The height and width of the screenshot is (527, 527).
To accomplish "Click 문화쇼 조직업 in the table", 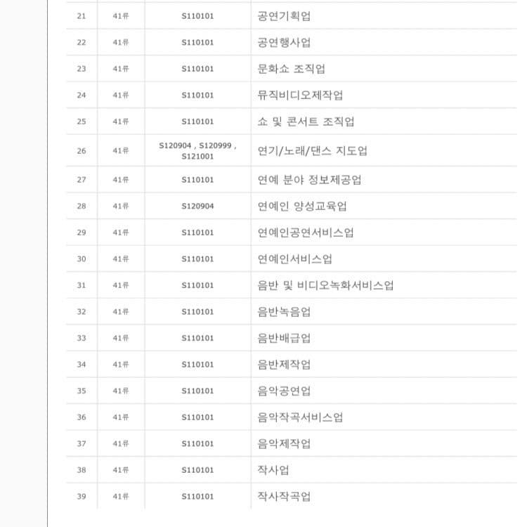I will (291, 69).
